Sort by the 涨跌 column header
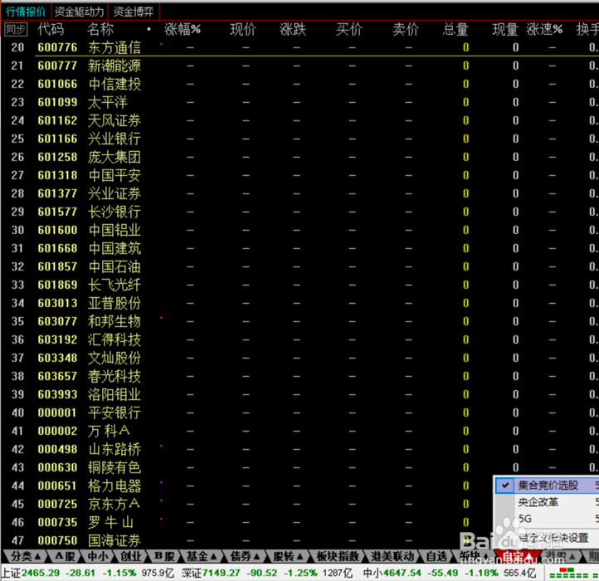599x581 pixels. tap(293, 29)
